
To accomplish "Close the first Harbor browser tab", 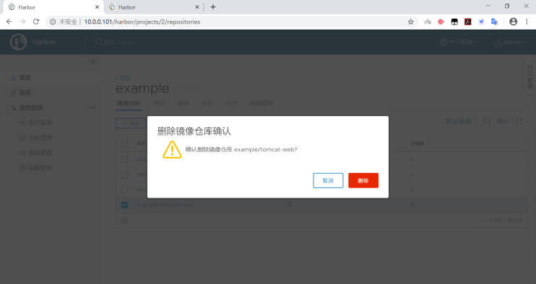I will 97,6.
